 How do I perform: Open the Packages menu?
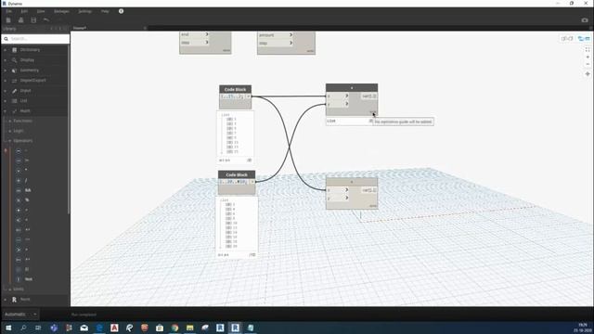(x=61, y=11)
